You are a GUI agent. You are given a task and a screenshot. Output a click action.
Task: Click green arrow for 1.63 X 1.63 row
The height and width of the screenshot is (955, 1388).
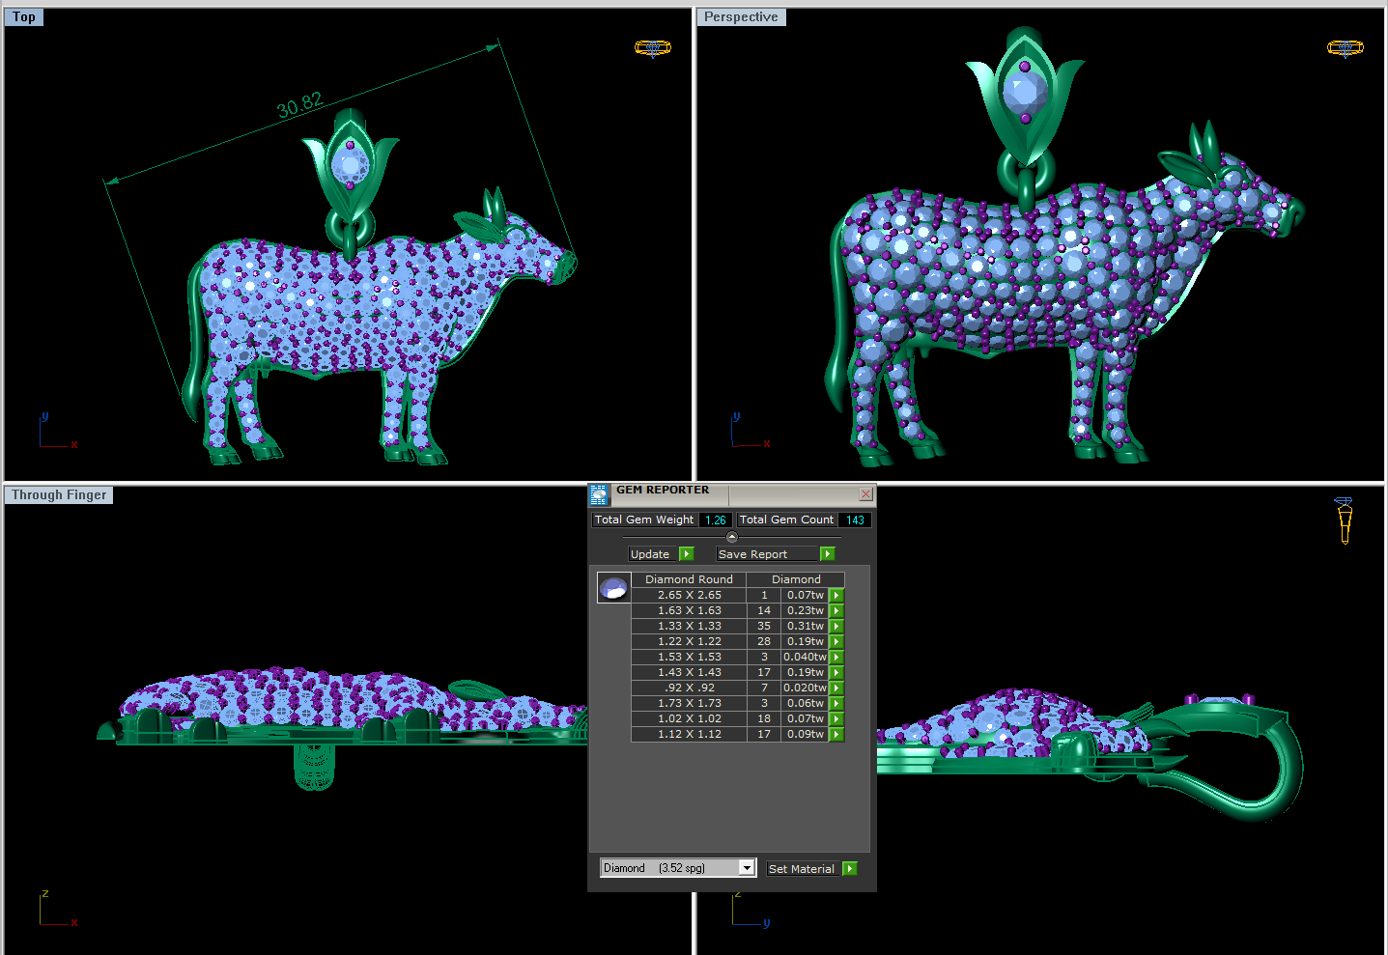pos(836,611)
